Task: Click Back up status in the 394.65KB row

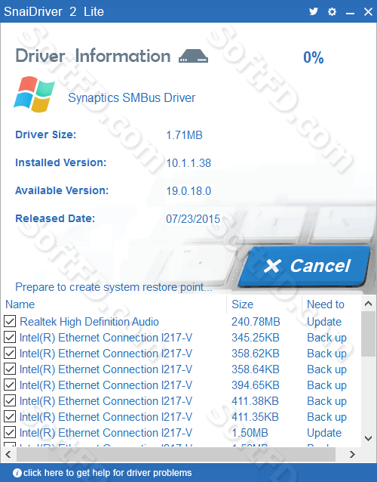Action: [326, 385]
